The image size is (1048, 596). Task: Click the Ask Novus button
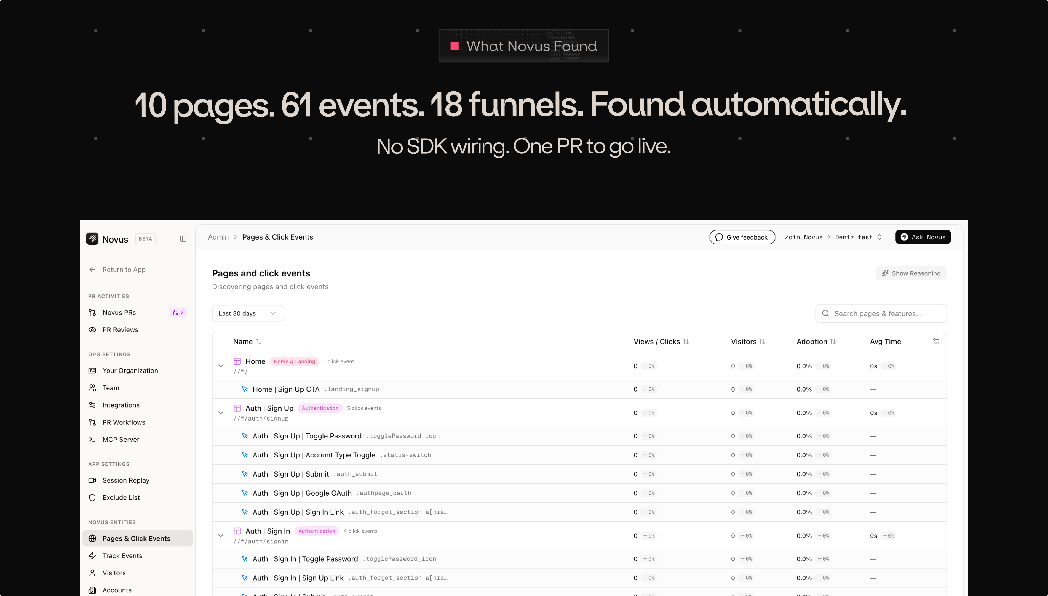point(923,237)
